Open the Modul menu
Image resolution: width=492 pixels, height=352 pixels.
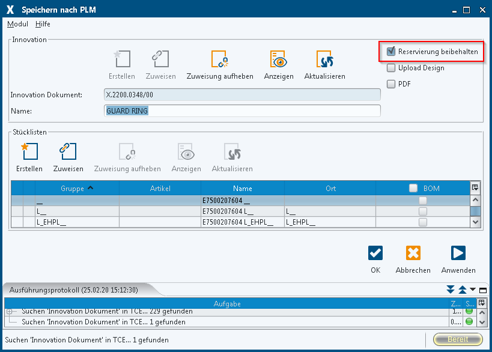pos(17,24)
